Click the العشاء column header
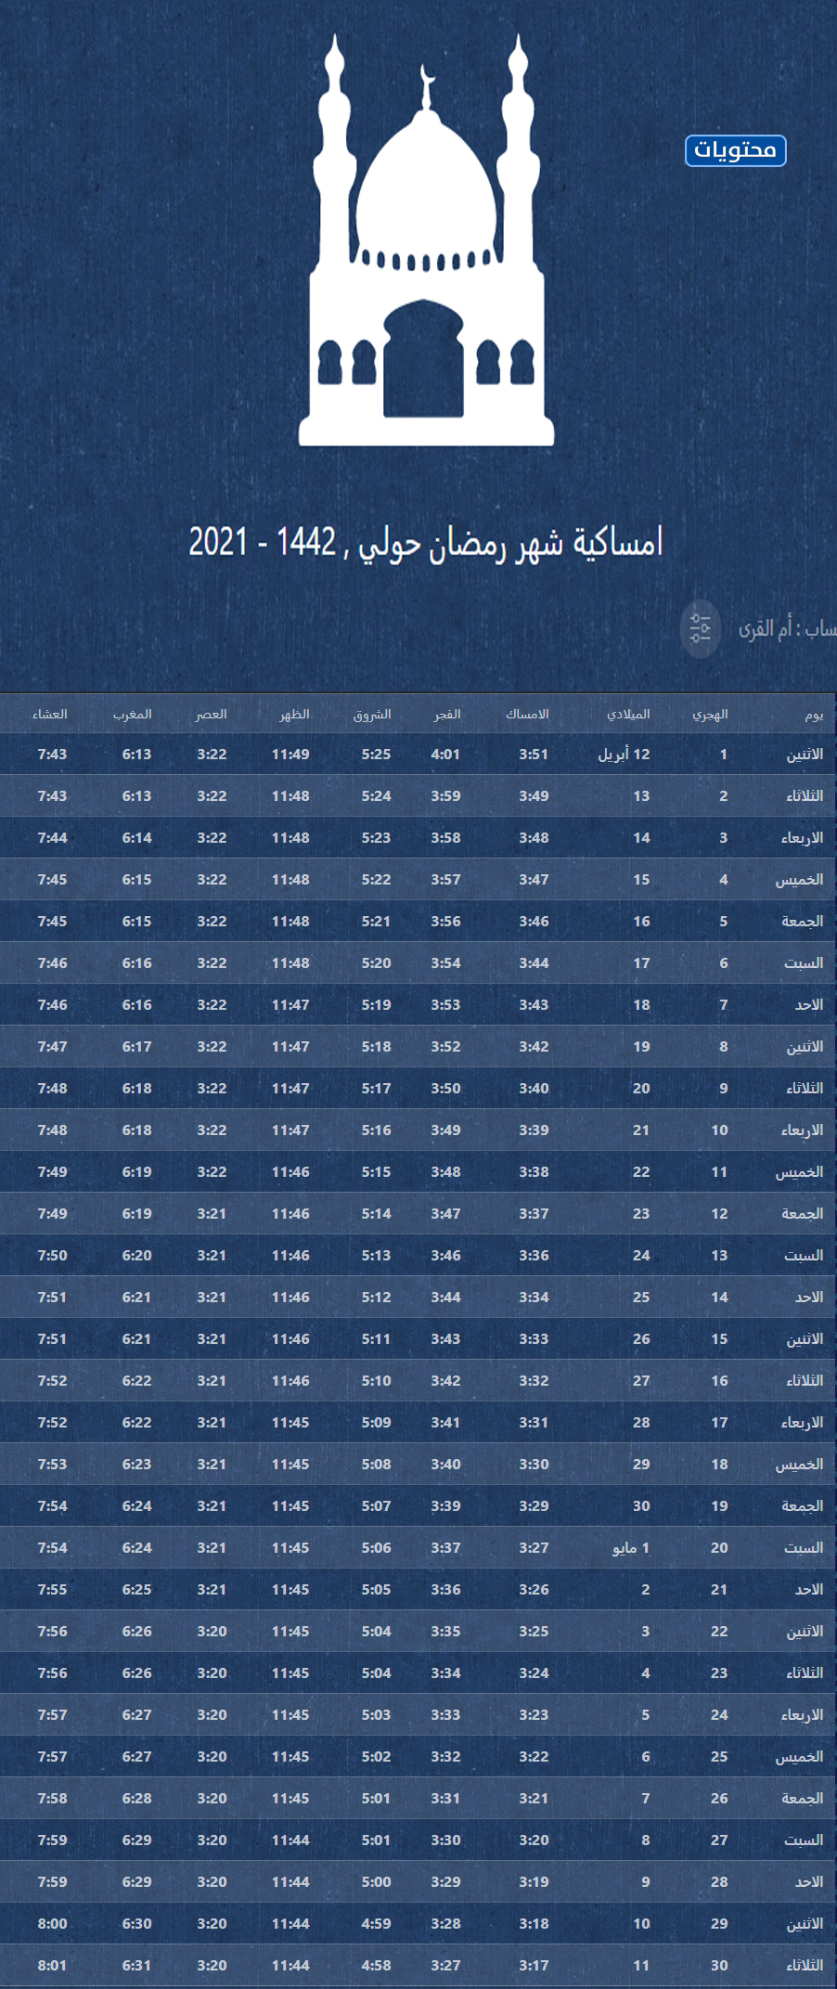 click(x=50, y=714)
